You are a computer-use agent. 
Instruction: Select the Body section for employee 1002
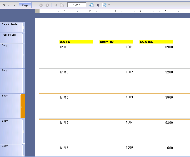pyautogui.click(x=11, y=81)
